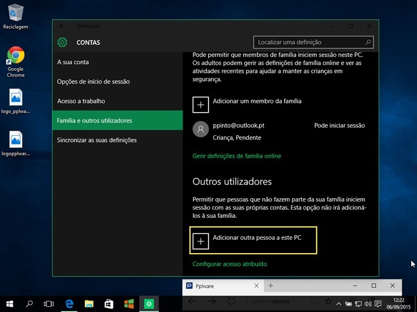This screenshot has width=417, height=312.
Task: Open new tab in Edge window
Action: 270,286
